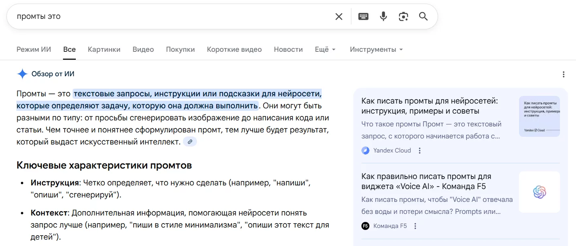Search by image using the Google Lens icon
Viewport: 576px width, 246px height.
coord(403,16)
